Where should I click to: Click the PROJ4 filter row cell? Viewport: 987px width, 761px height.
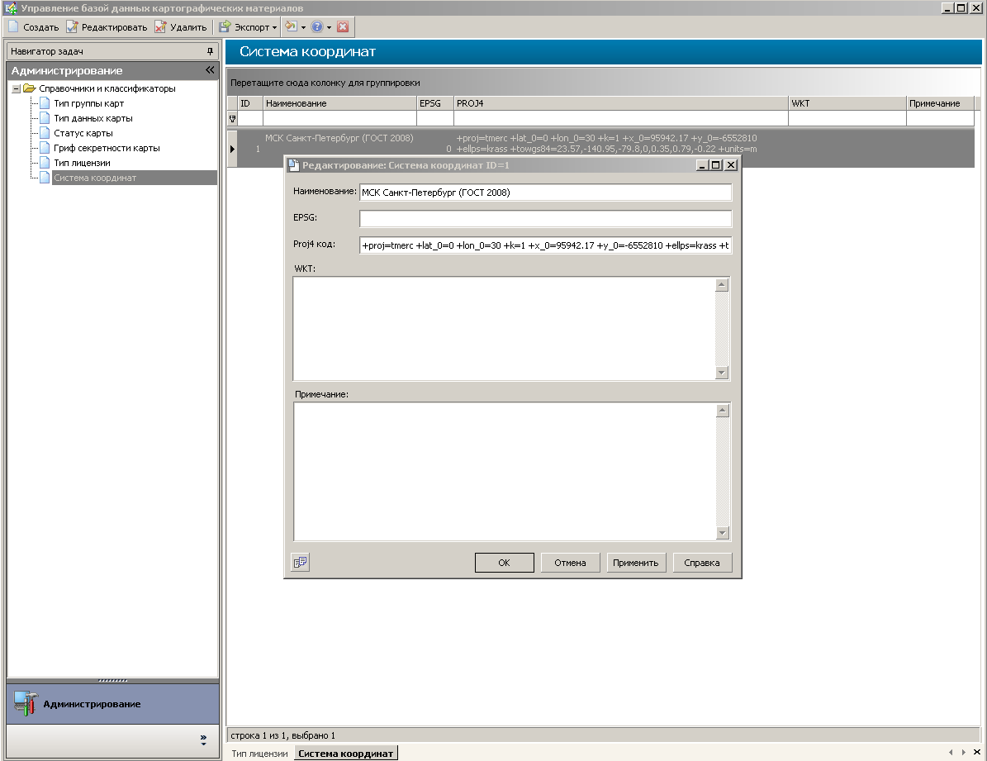620,118
